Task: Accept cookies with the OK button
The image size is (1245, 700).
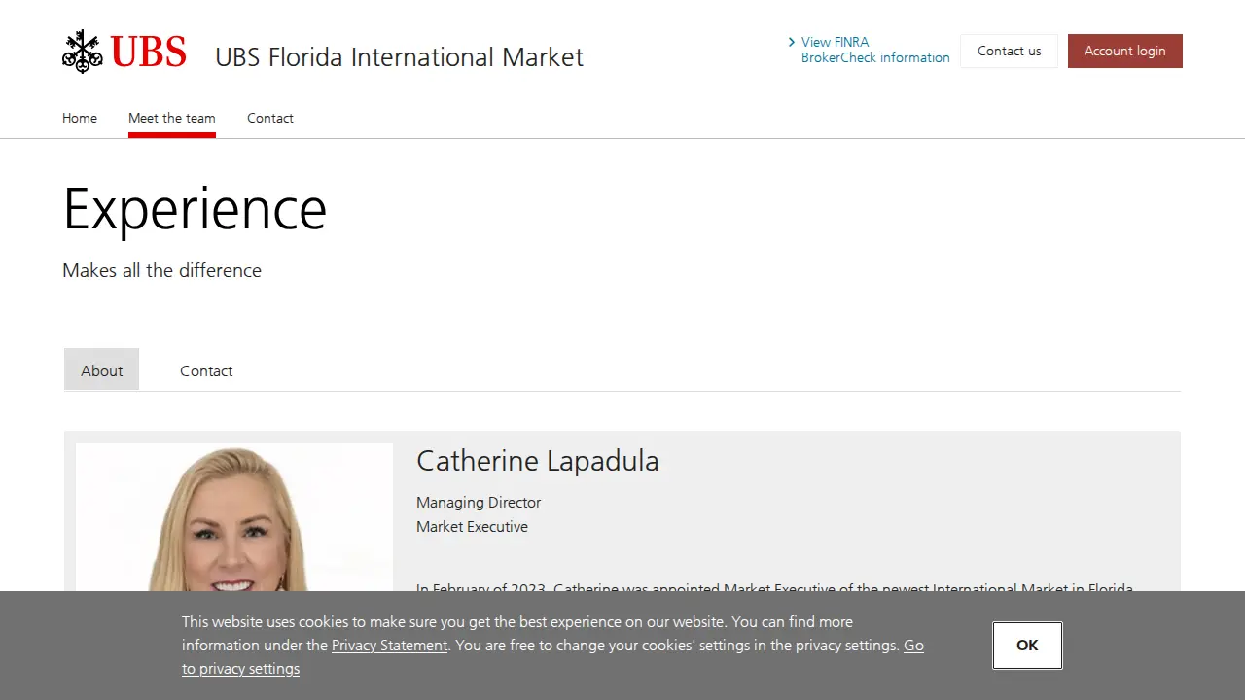Action: coord(1027,646)
